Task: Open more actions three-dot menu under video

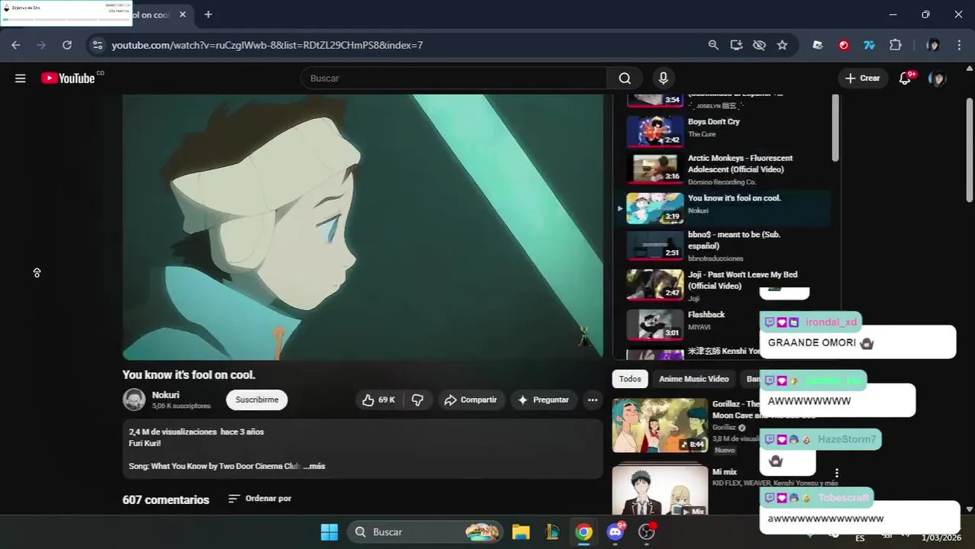Action: point(593,400)
